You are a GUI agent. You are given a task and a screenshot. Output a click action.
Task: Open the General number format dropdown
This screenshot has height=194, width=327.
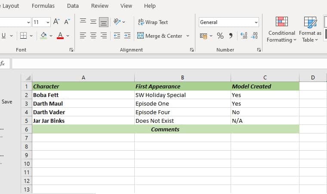[229, 22]
